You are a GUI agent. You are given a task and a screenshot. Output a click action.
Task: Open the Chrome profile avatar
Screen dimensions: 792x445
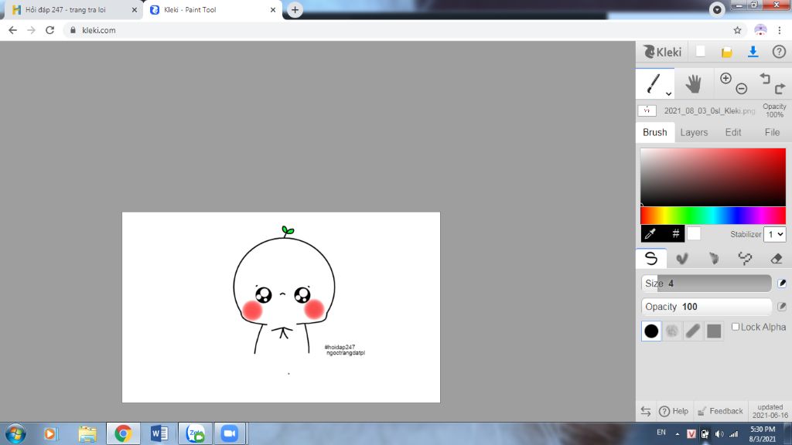[760, 30]
